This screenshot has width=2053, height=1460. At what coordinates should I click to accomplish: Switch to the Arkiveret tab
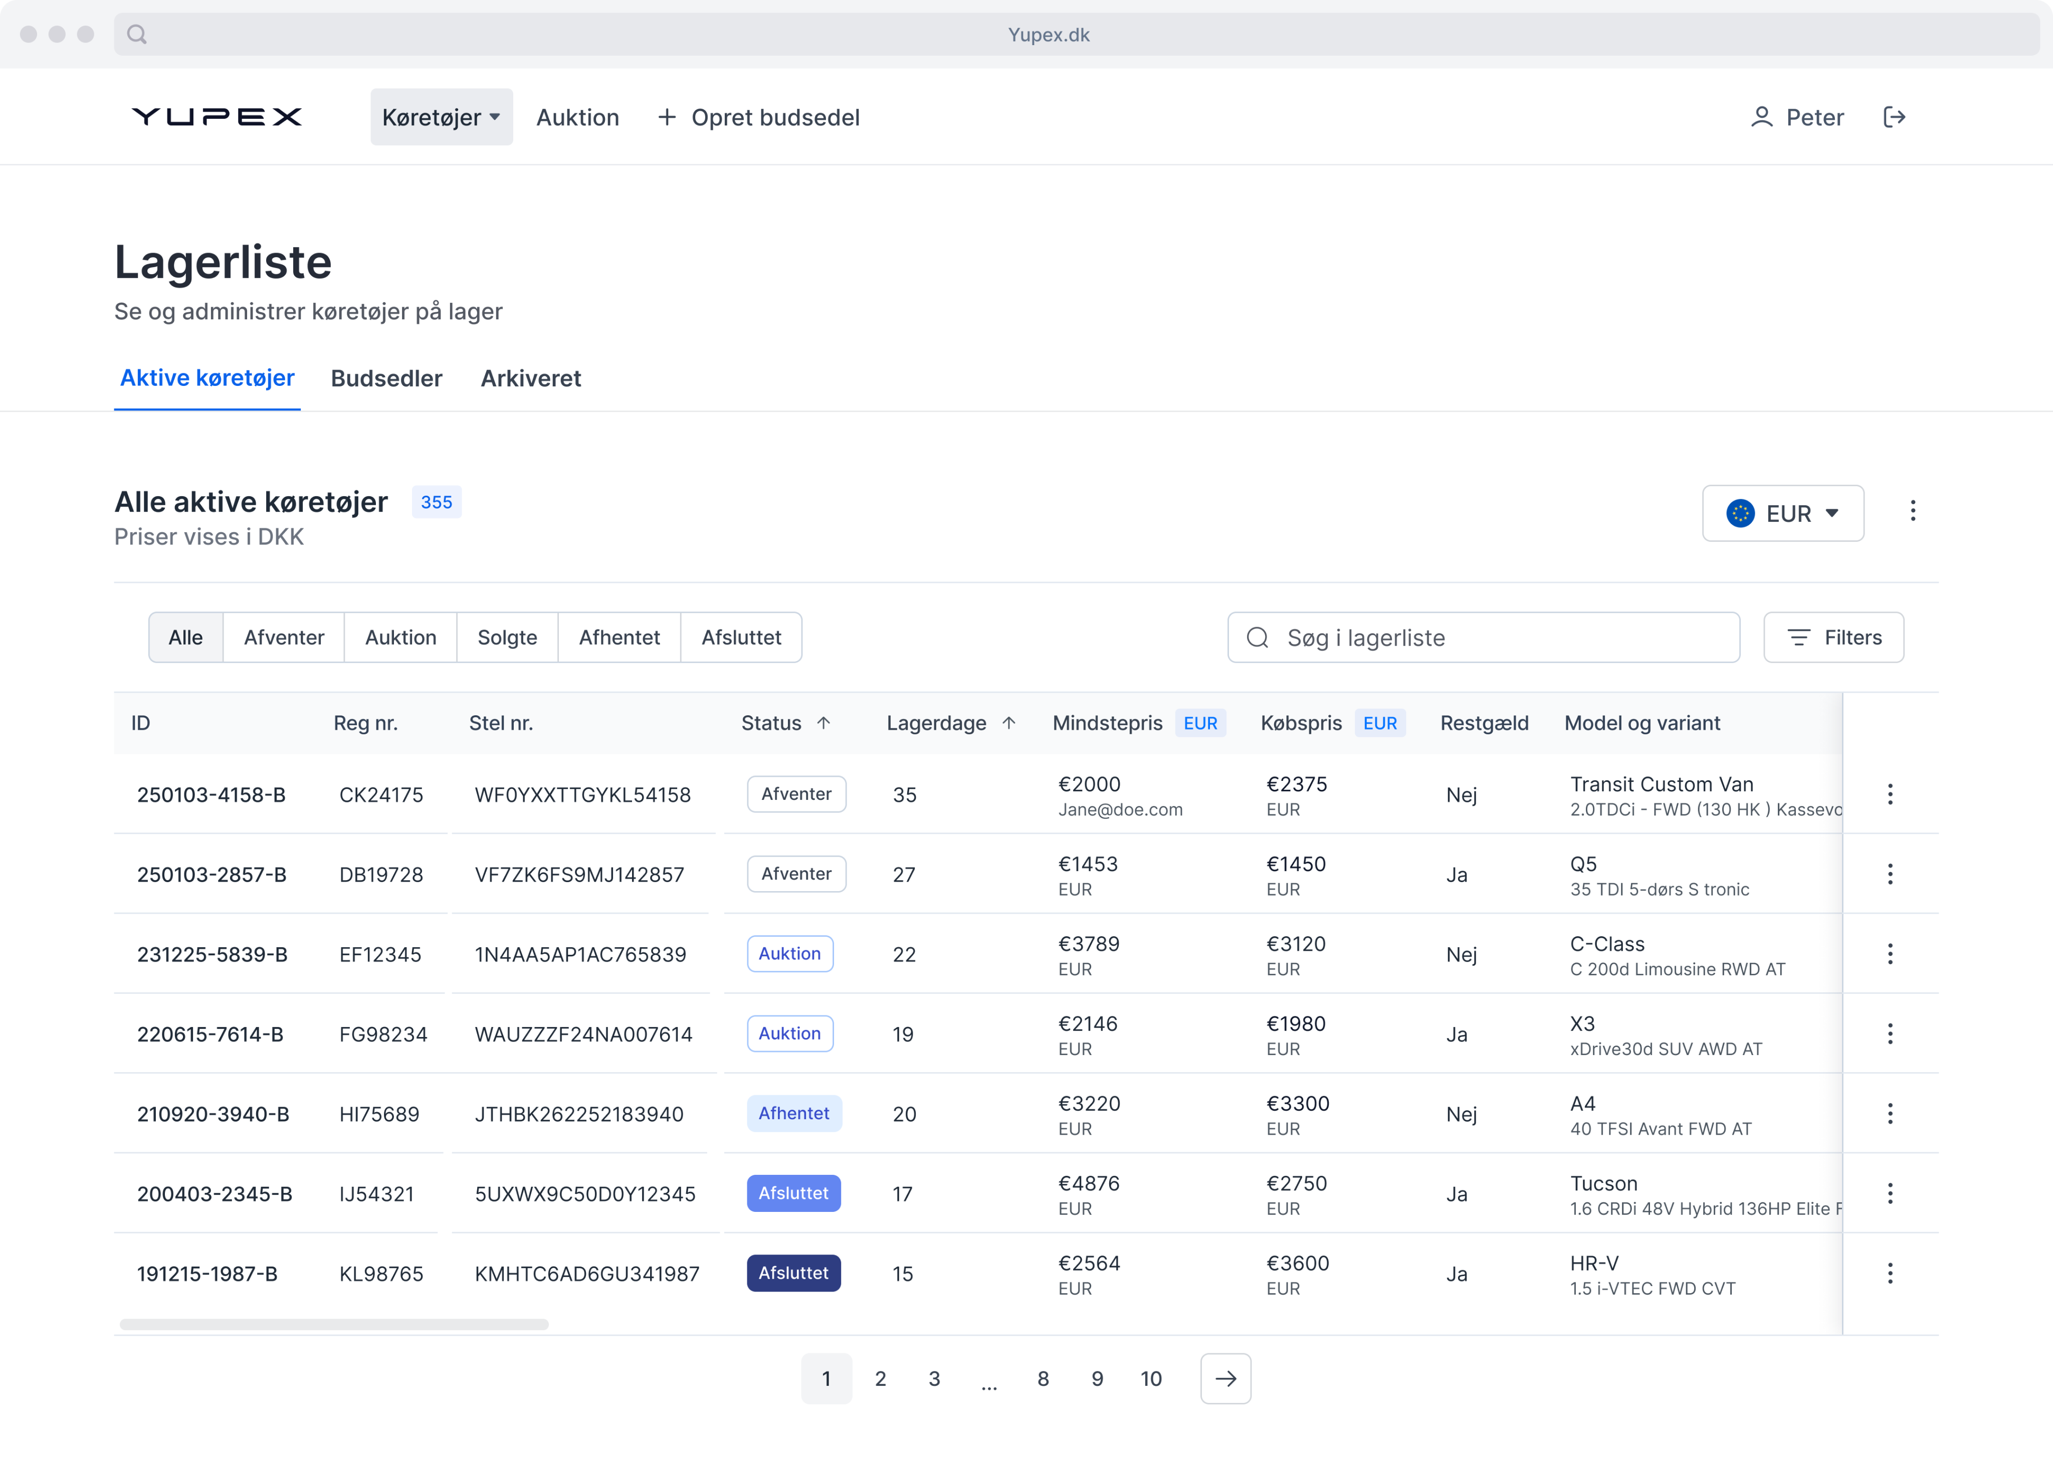point(530,378)
